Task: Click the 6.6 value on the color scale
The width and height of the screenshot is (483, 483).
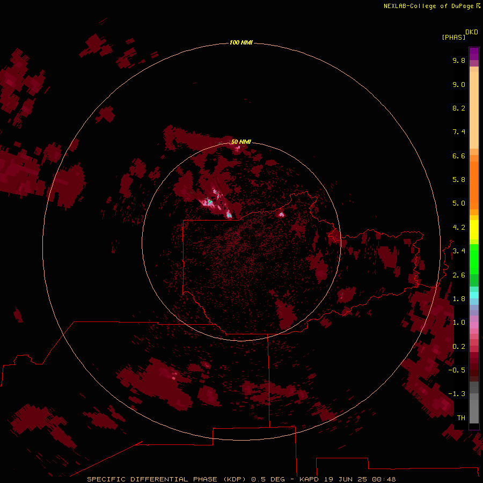Action: tap(459, 156)
